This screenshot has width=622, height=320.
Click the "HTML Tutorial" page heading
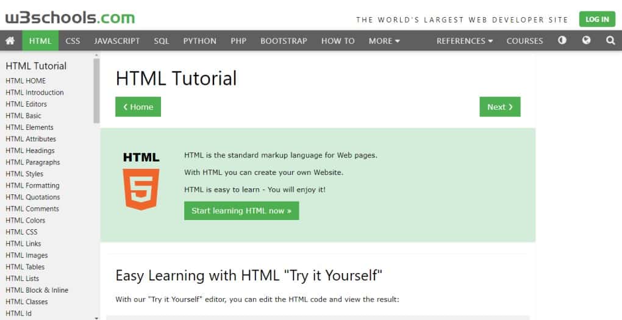click(176, 78)
